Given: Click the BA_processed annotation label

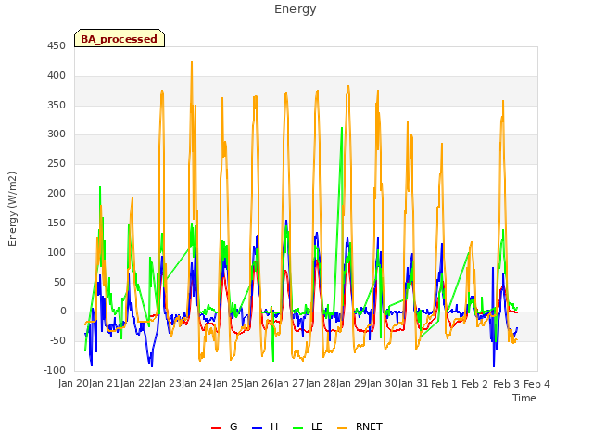Looking at the screenshot, I should coord(120,38).
